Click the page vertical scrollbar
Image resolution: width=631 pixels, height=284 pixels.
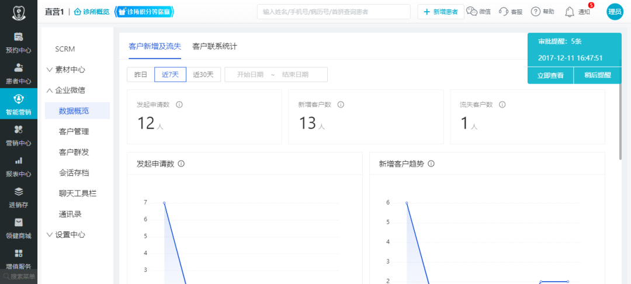pos(620,109)
